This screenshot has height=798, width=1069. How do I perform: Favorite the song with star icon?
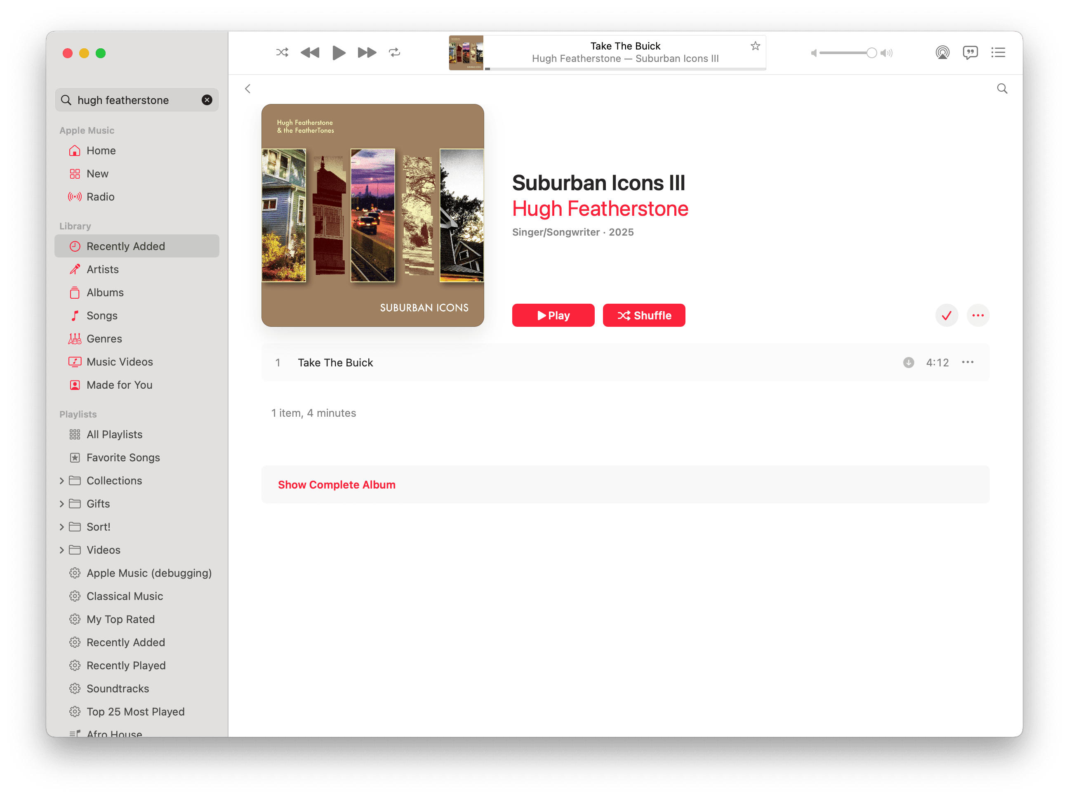click(x=755, y=46)
